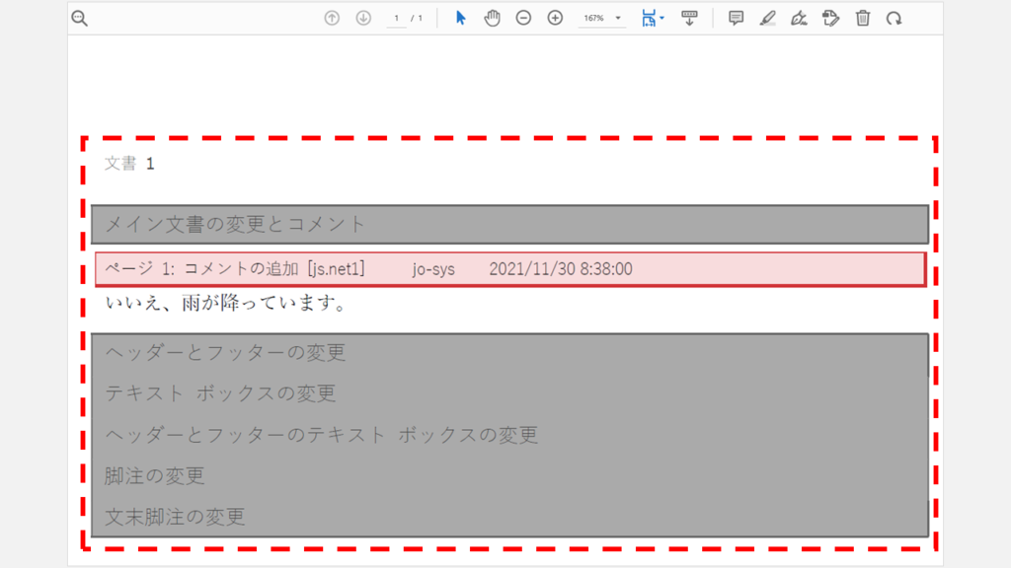Click the '文書 1' document title
Screen dimensions: 1011x568
click(x=129, y=164)
